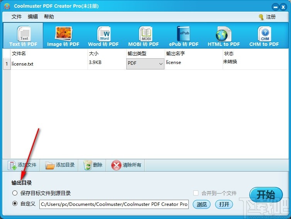The height and width of the screenshot is (219, 291).
Task: Click the 文件名 column header
Action: [x=49, y=54]
